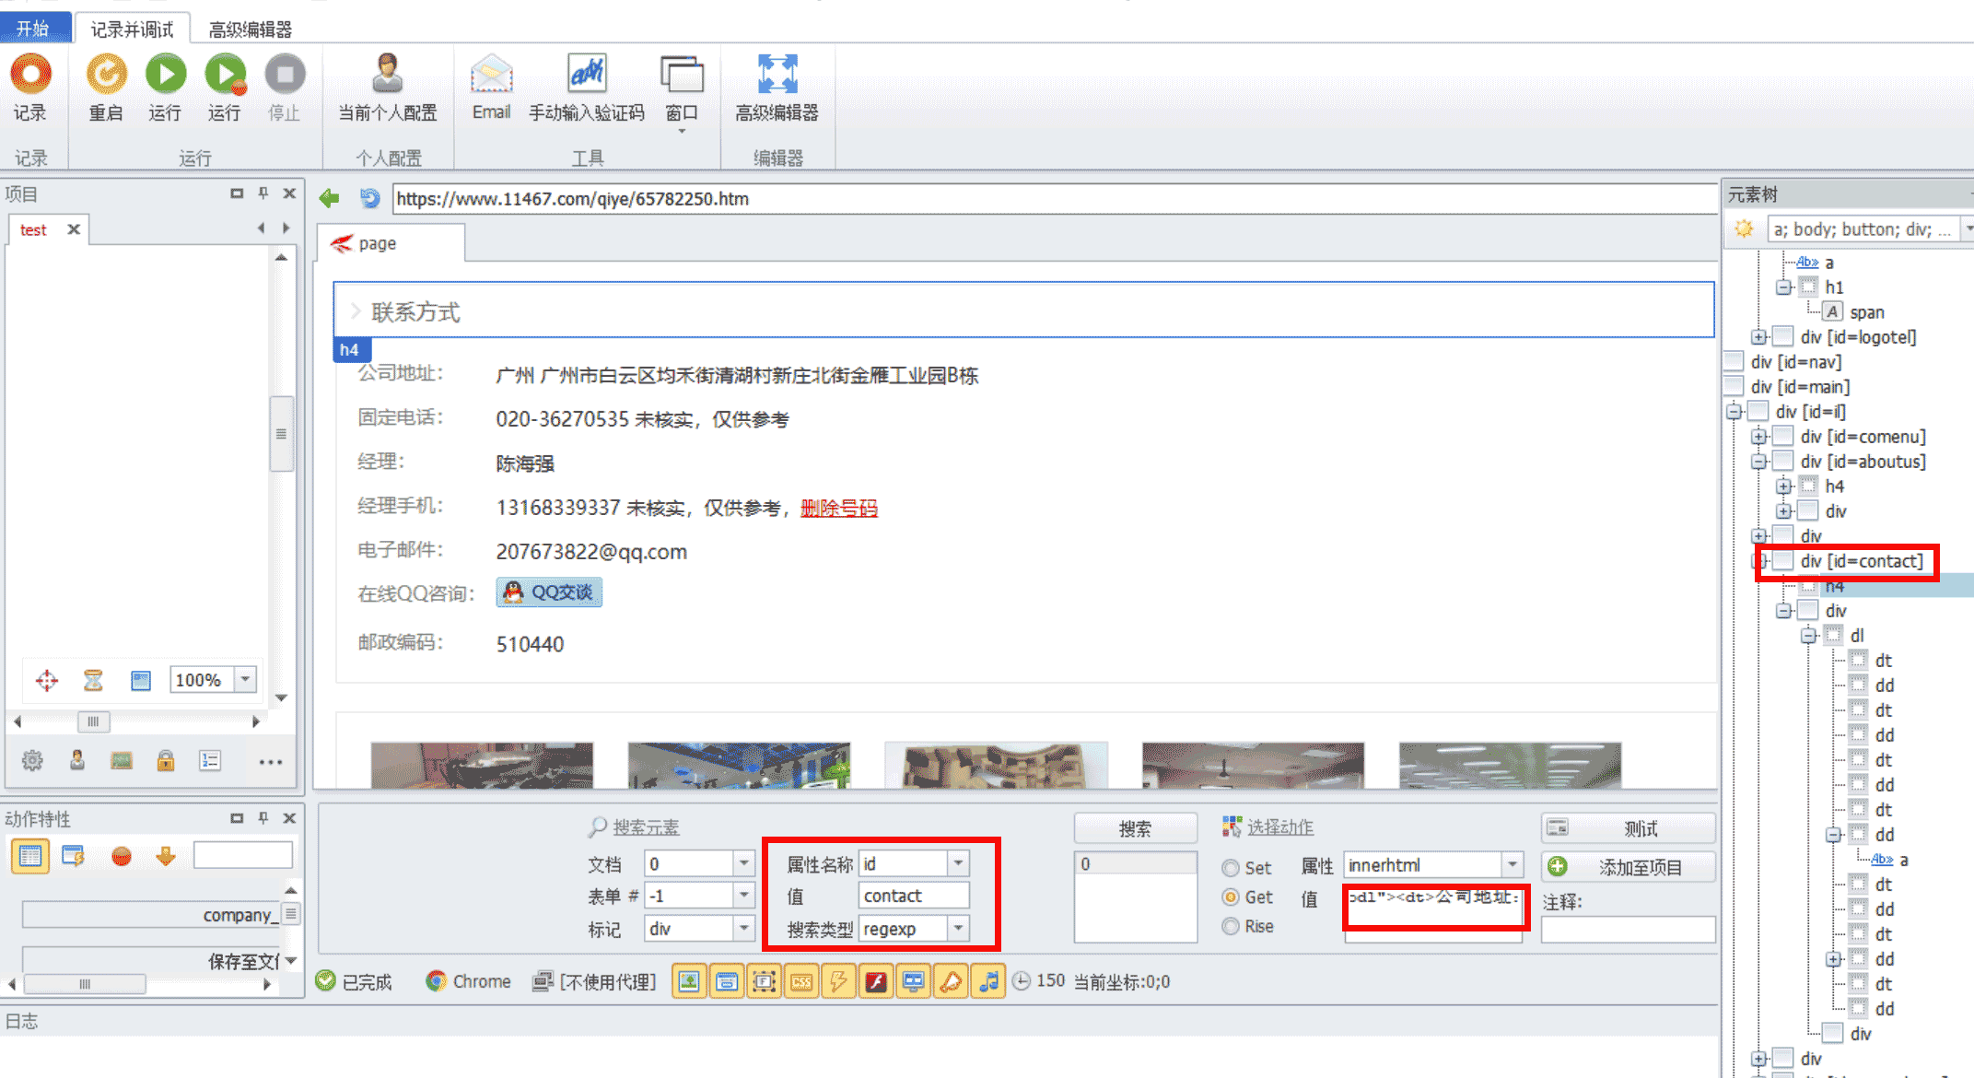The height and width of the screenshot is (1078, 1974).
Task: Click the page refresh icon
Action: click(x=369, y=198)
